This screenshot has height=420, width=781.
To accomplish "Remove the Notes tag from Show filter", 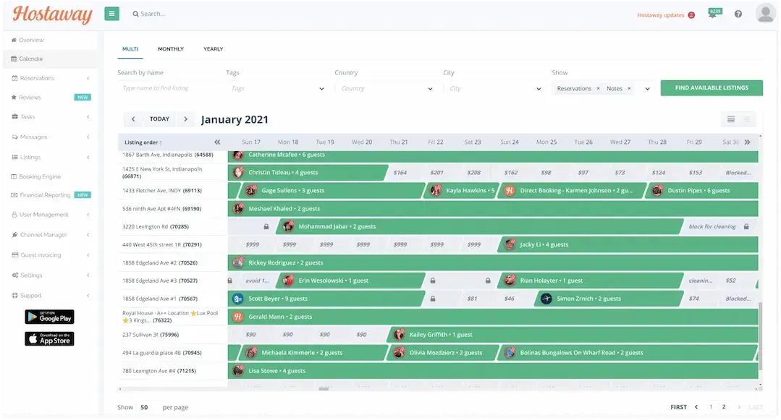I will click(x=629, y=88).
